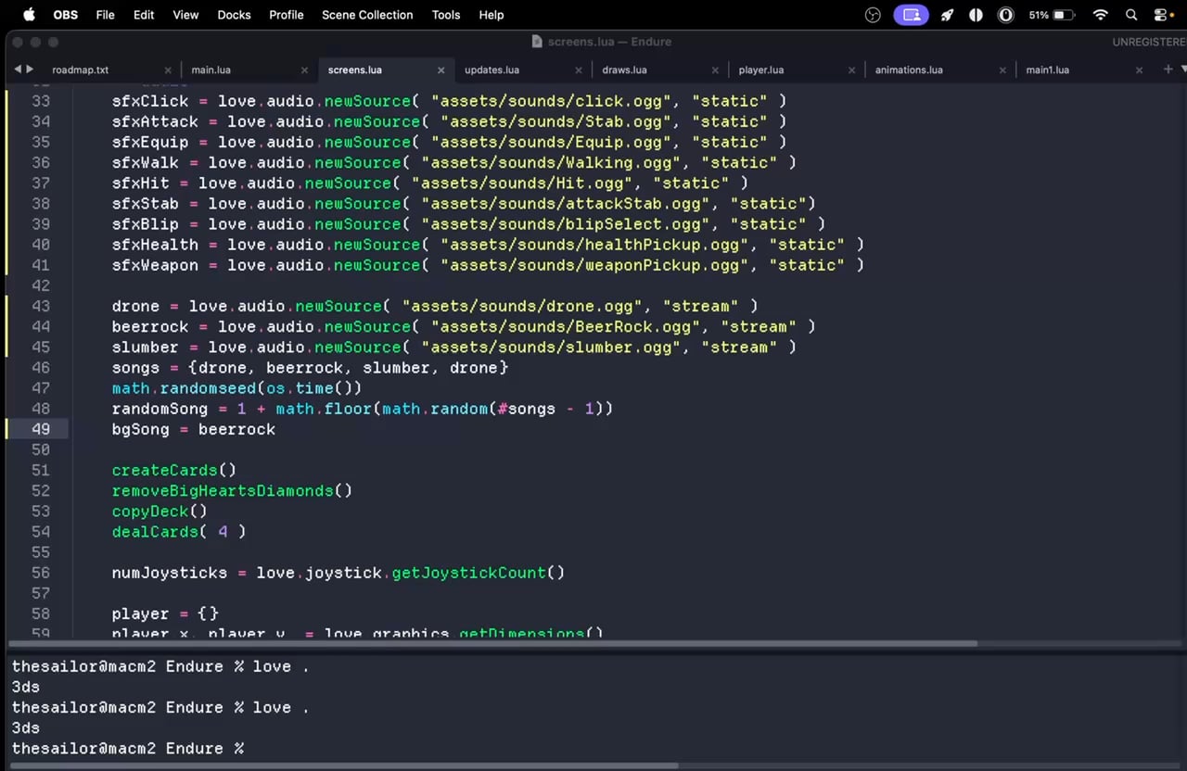Expand the tab list dropdown arrow

point(1183,70)
